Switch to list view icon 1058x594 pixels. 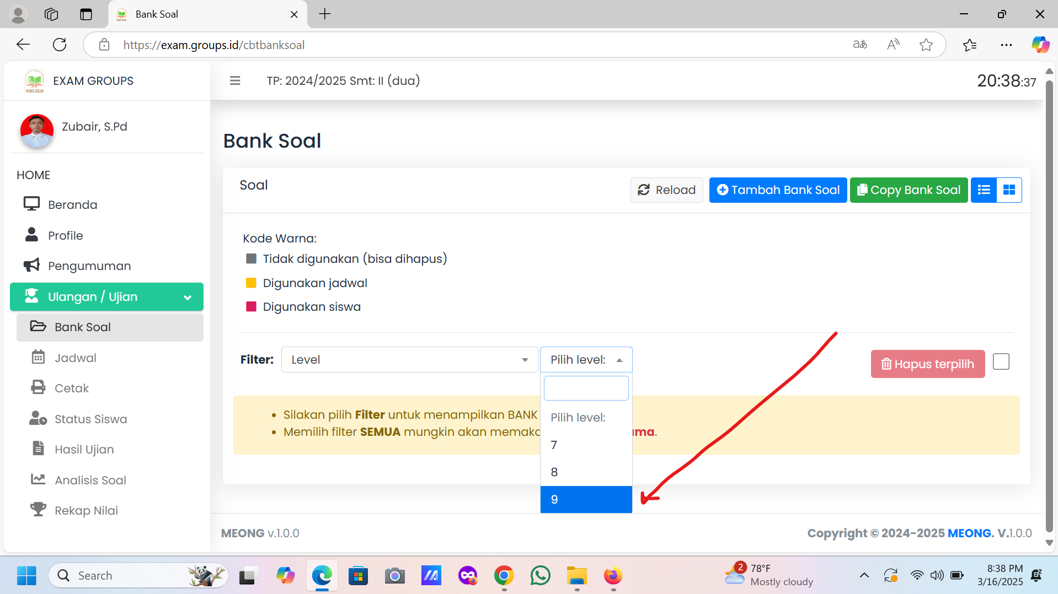pyautogui.click(x=984, y=190)
